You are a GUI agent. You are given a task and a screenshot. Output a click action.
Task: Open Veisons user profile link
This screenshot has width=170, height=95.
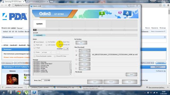point(12,71)
